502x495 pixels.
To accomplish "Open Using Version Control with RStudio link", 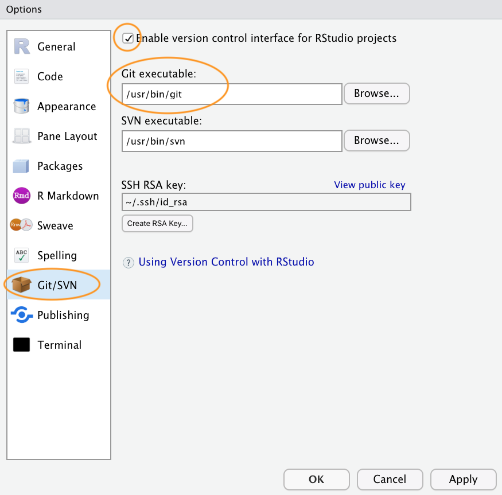I will coord(226,262).
